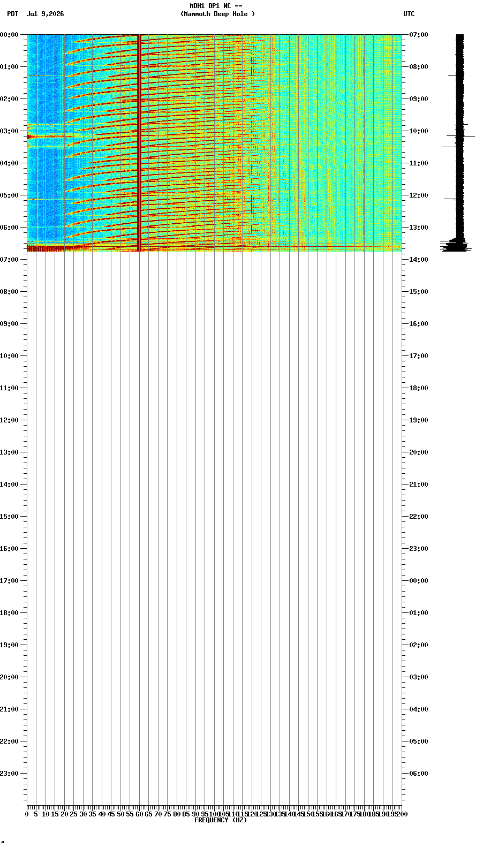Select the 65 Hz frequency tick label
Image resolution: width=483 pixels, height=848 pixels.
(148, 814)
